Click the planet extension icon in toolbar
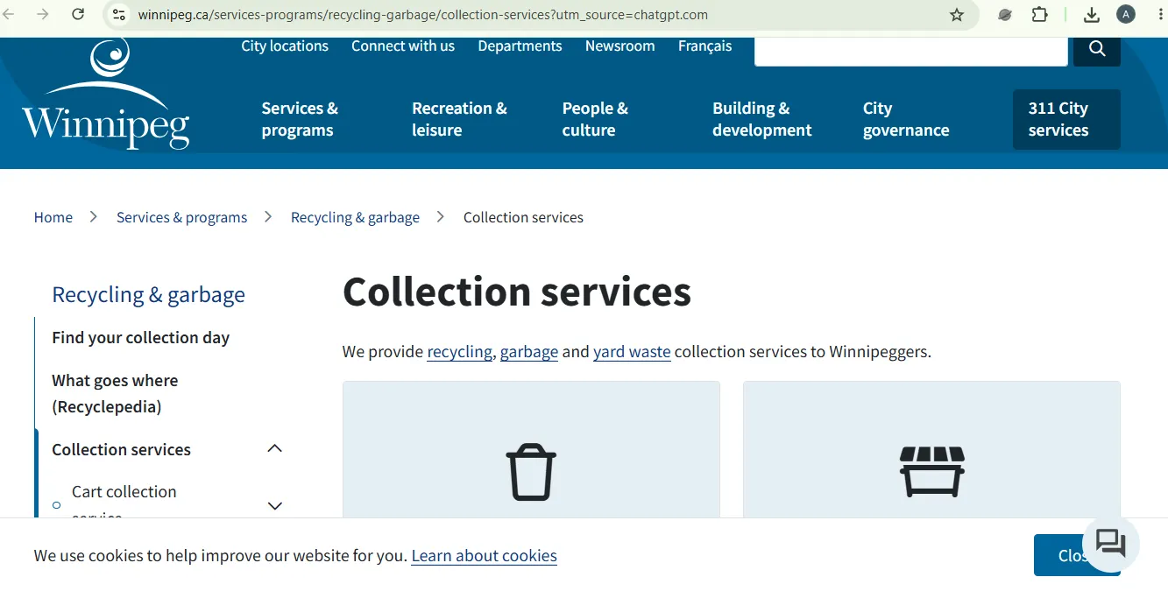Viewport: 1168px width, 591px height. point(1005,15)
